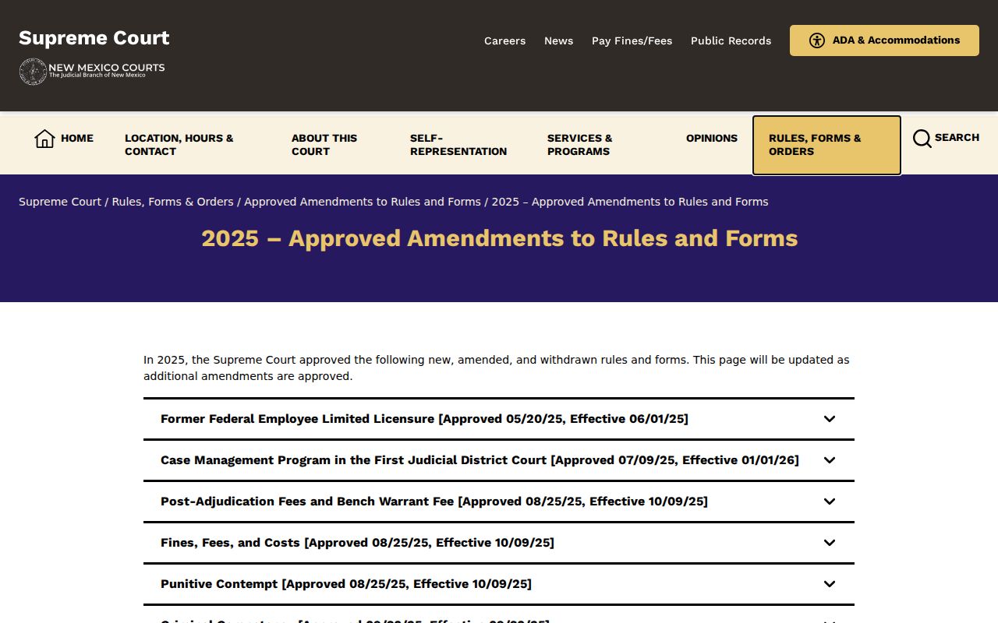Screen dimensions: 998x623
Task: Click ADA & Accommodations button
Action: 884,40
